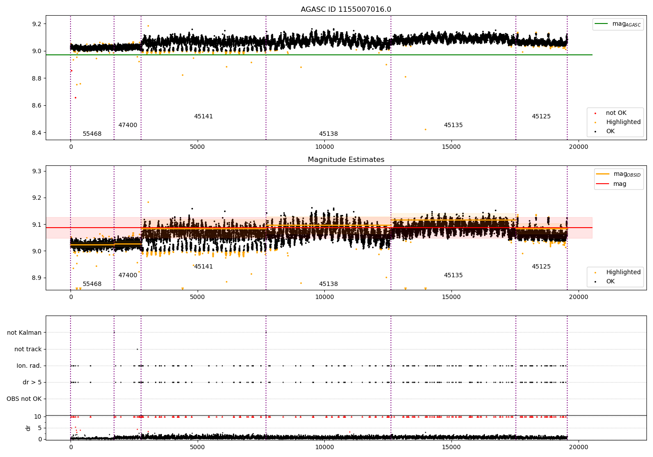Click the title "AGASC ID 1155007016.0"
The height and width of the screenshot is (457, 653).
tap(346, 10)
